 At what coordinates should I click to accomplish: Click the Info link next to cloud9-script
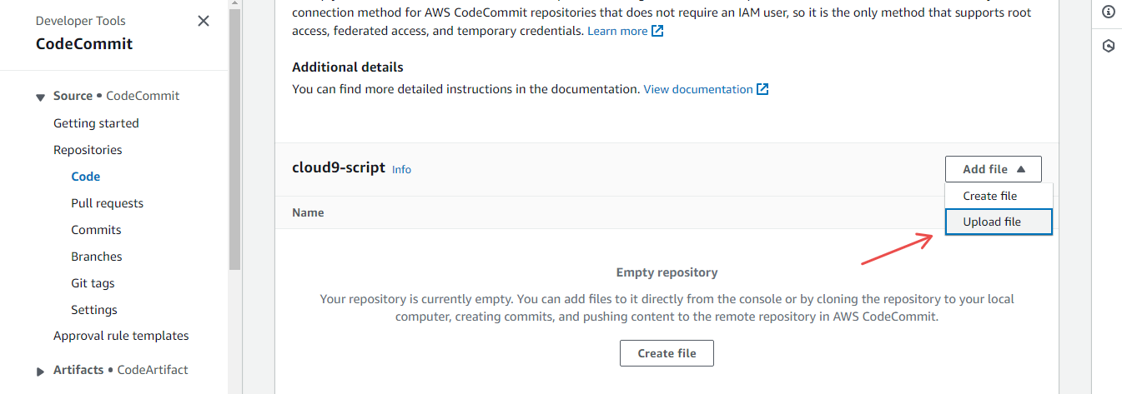point(401,169)
